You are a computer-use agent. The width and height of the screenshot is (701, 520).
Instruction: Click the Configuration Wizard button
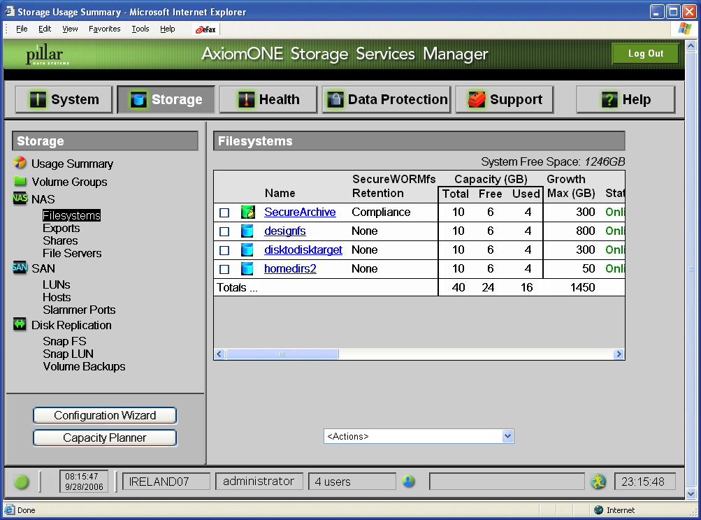click(x=105, y=415)
